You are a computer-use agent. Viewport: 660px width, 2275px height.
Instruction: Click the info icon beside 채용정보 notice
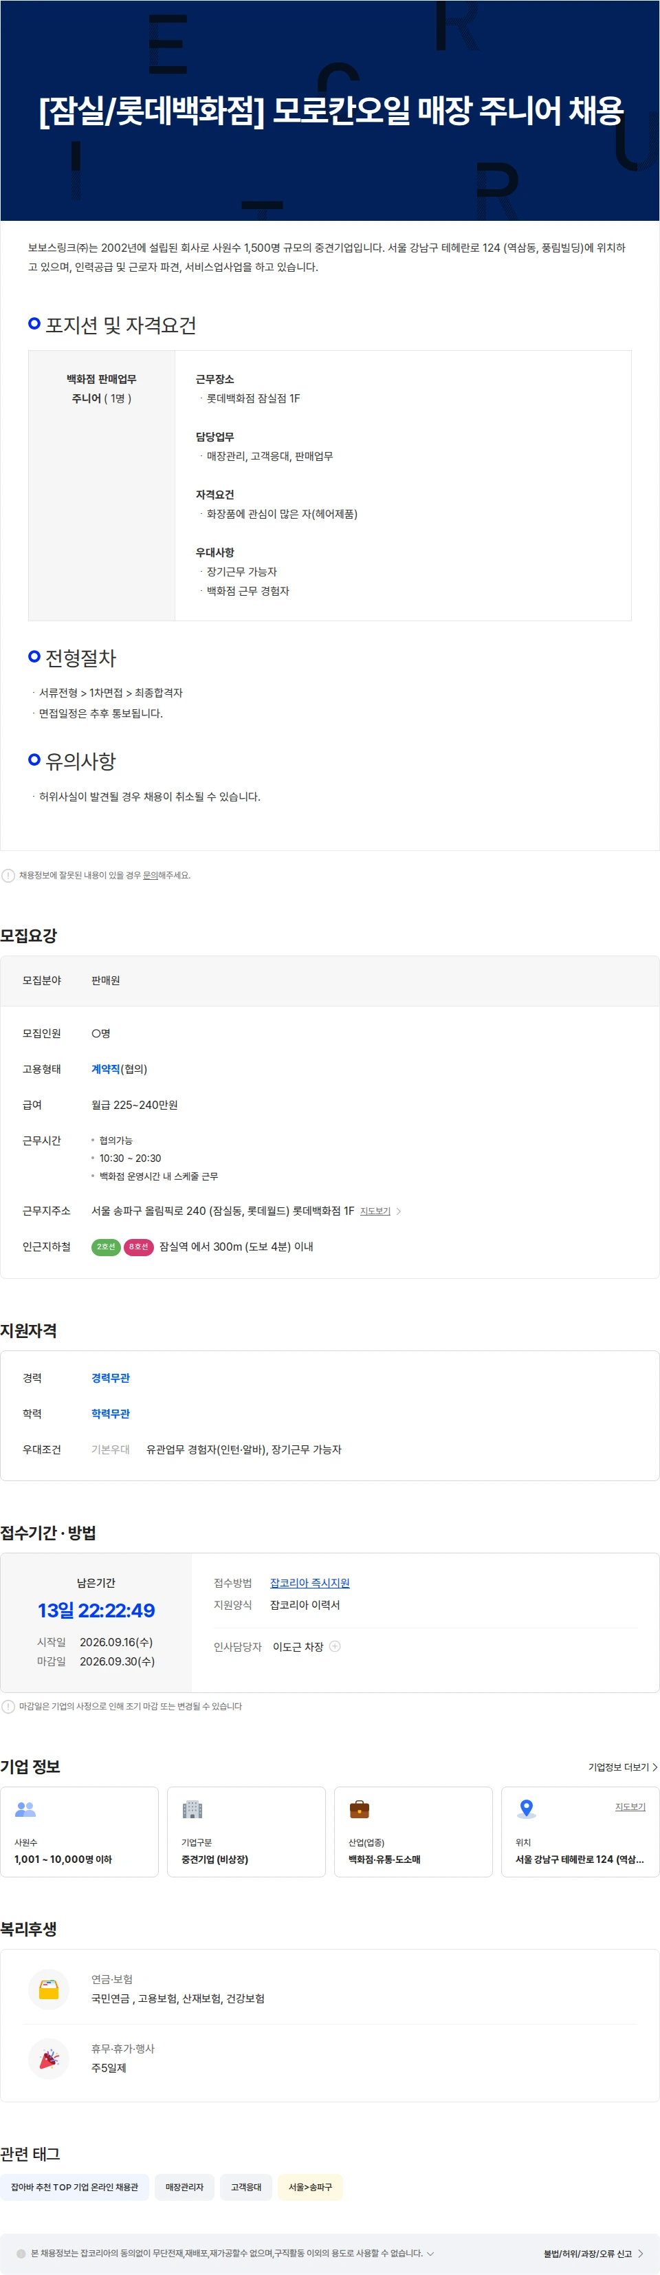click(8, 875)
